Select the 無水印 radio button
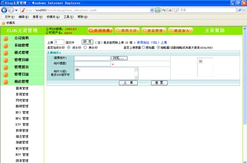Screen dimensions: 247x163 pos(85,48)
